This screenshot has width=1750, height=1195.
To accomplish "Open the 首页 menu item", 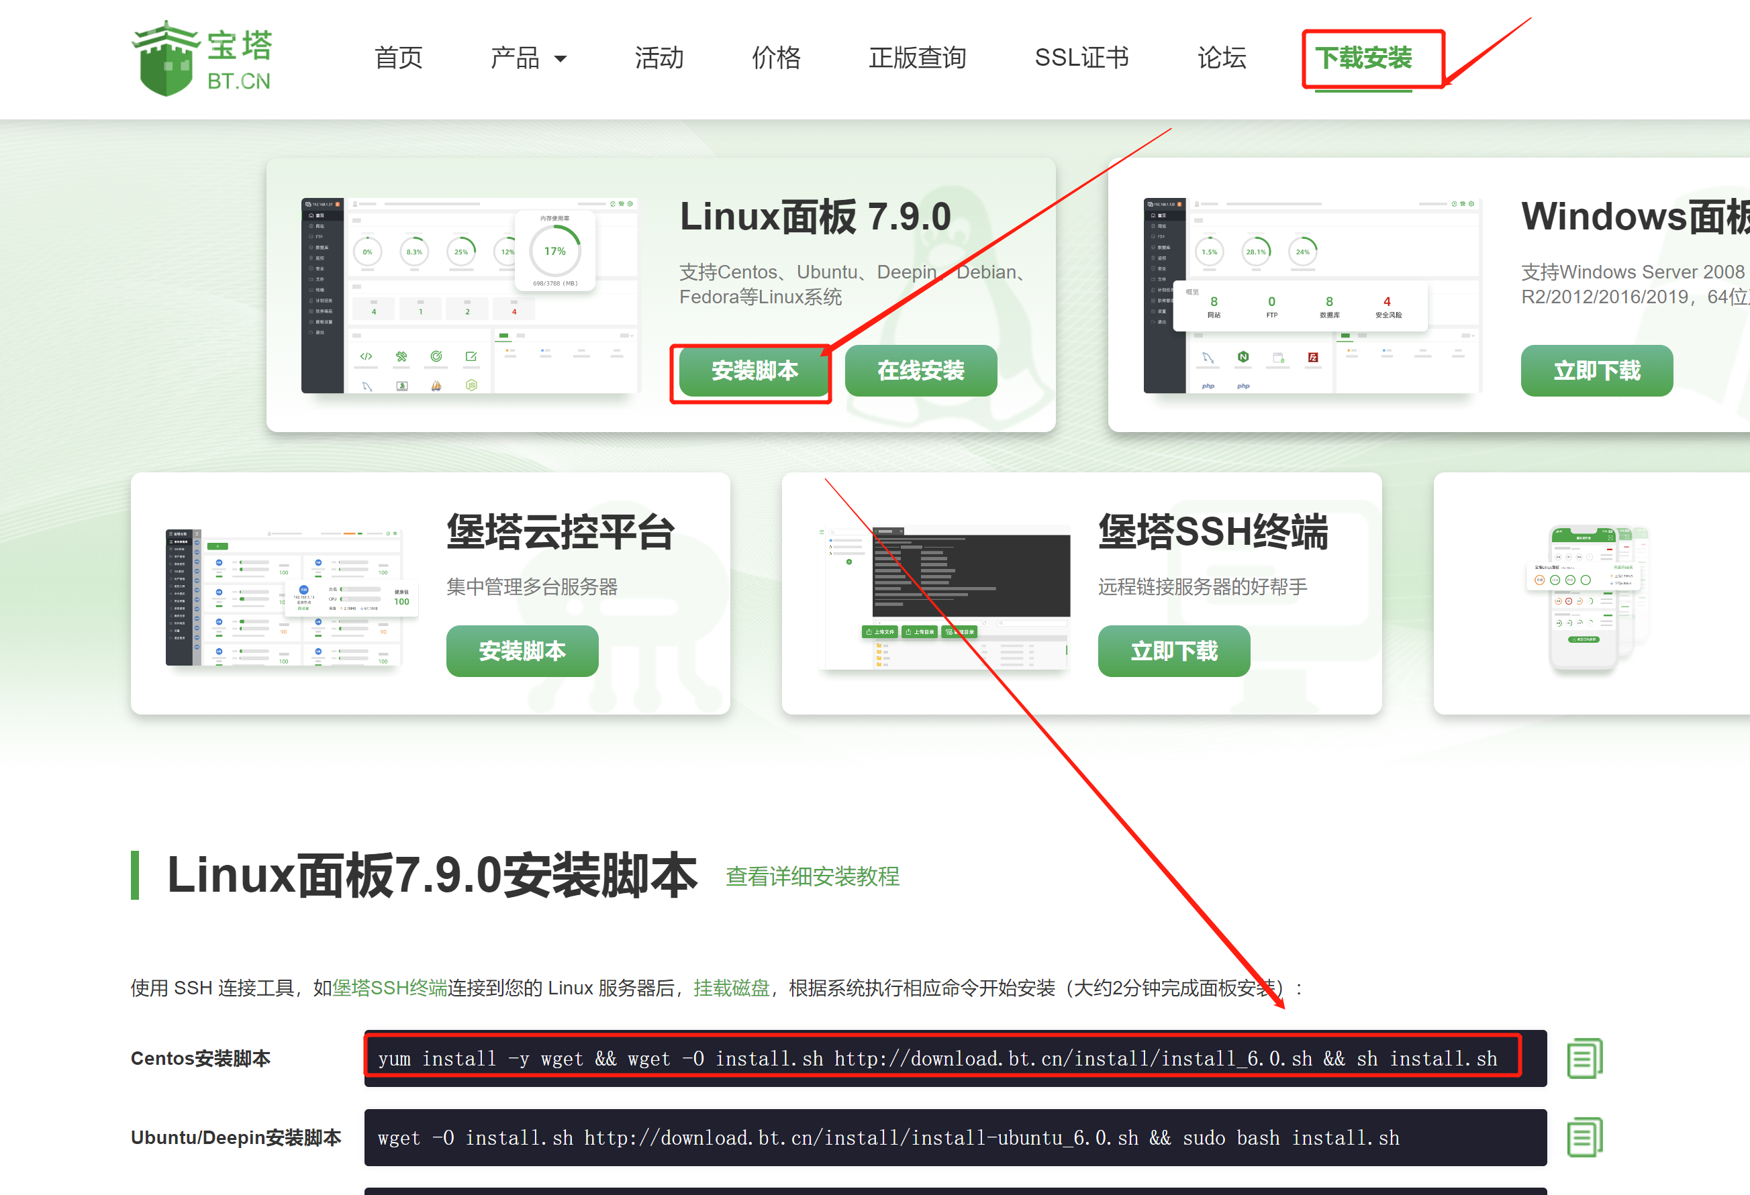I will point(398,58).
